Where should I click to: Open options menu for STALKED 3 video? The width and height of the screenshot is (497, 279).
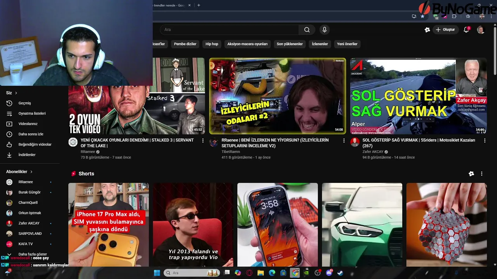[x=203, y=141]
